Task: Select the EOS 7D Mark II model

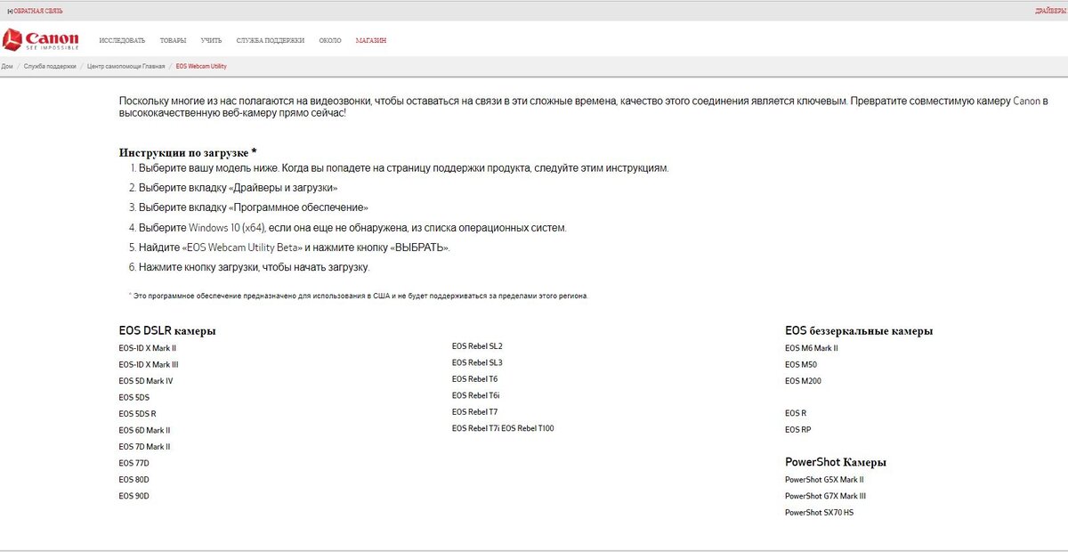Action: 144,447
